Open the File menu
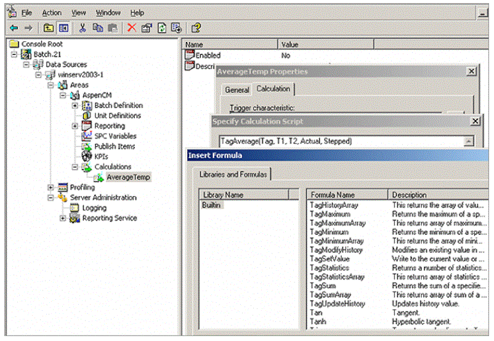Image resolution: width=494 pixels, height=341 pixels. click(x=26, y=13)
